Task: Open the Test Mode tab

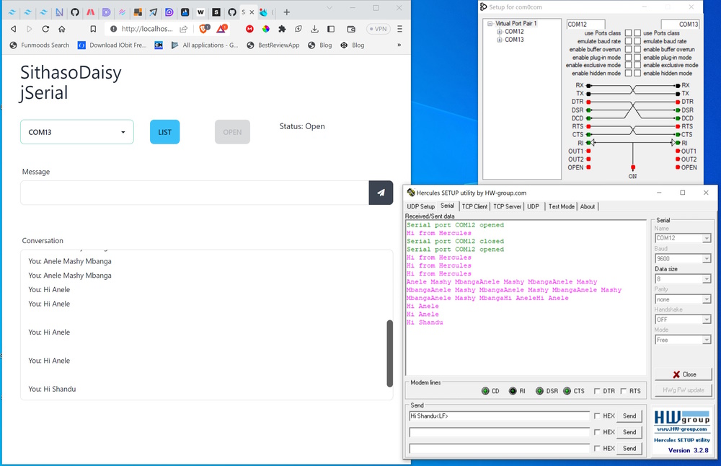Action: [x=561, y=206]
